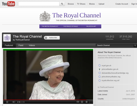
Task: Open the Browse link
Action: tap(71, 4)
